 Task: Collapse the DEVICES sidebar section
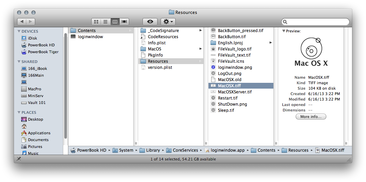19,31
